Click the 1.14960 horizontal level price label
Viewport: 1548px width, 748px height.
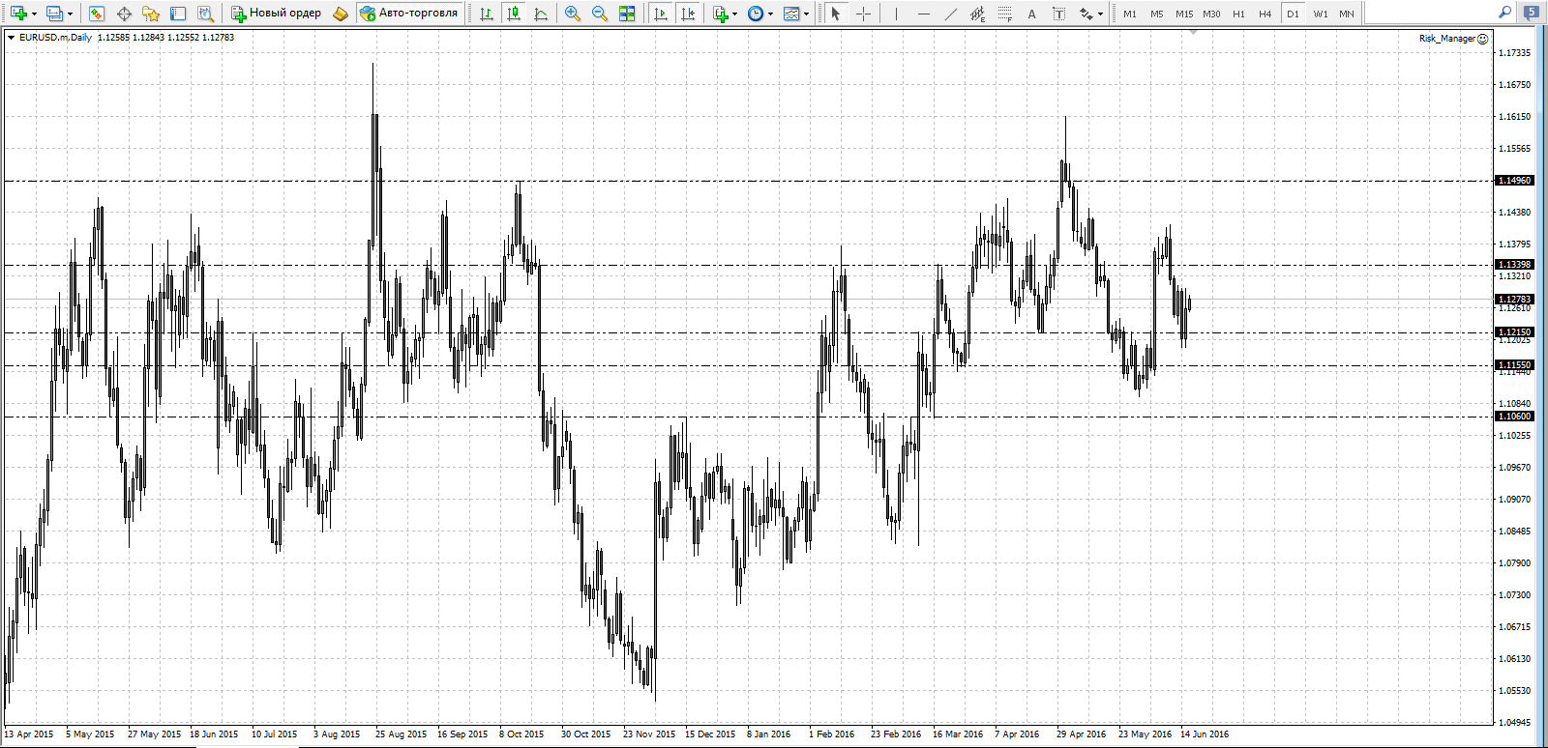point(1514,181)
